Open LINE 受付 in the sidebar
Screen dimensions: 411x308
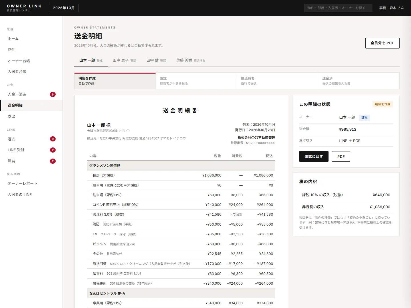31,150
